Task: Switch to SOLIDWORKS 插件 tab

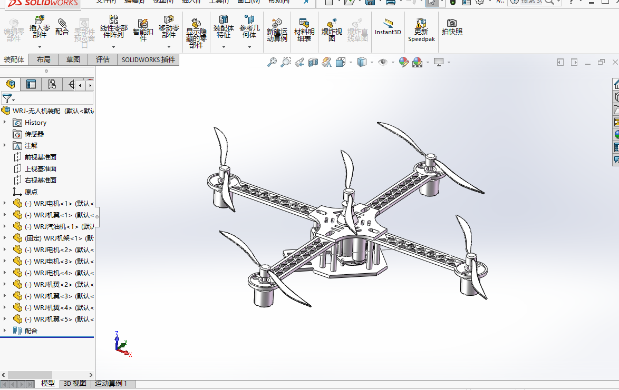Action: click(x=148, y=59)
